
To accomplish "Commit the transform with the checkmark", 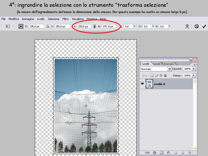I will [x=204, y=26].
